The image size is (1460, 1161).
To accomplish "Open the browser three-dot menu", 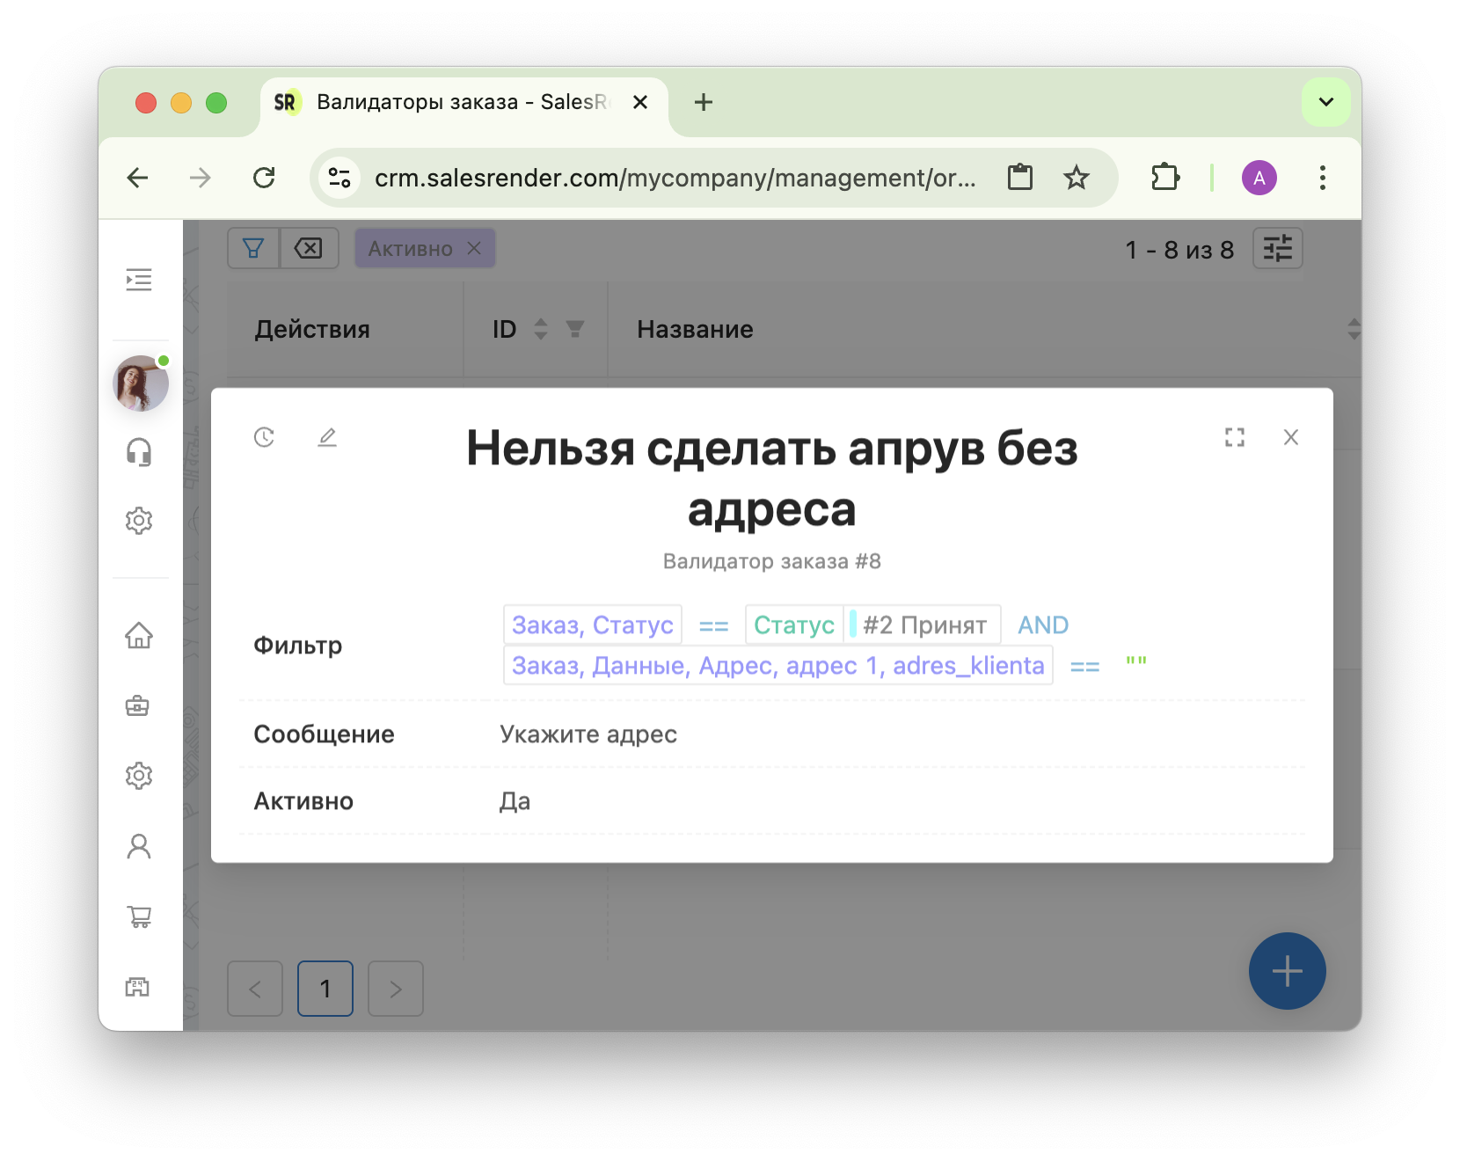I will tap(1323, 178).
